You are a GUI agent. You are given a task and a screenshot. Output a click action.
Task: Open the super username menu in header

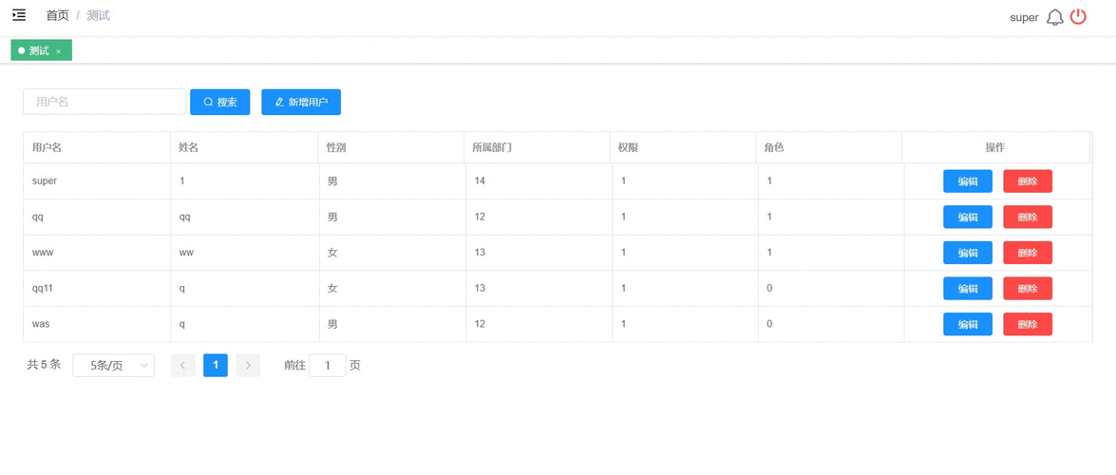coord(1024,17)
